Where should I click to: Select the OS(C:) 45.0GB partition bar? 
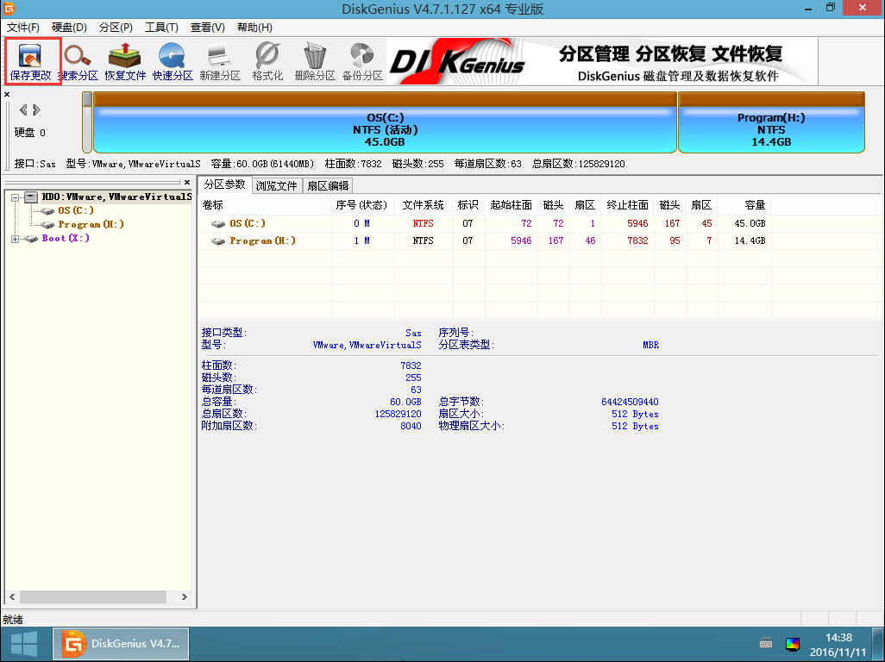coord(385,123)
